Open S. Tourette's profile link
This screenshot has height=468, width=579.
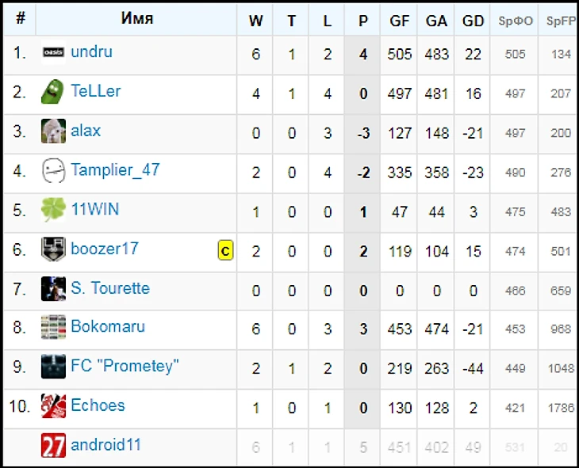(x=110, y=288)
